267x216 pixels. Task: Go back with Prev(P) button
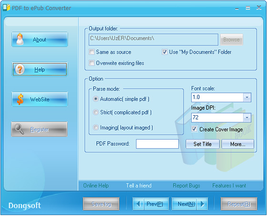coord(151,204)
